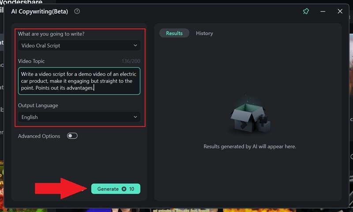Click the 'Output Language' label
Viewport: 353px width, 212px height.
[x=38, y=106]
